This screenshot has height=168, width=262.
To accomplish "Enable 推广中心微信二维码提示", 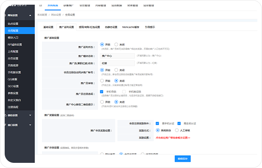I will tap(102, 102).
